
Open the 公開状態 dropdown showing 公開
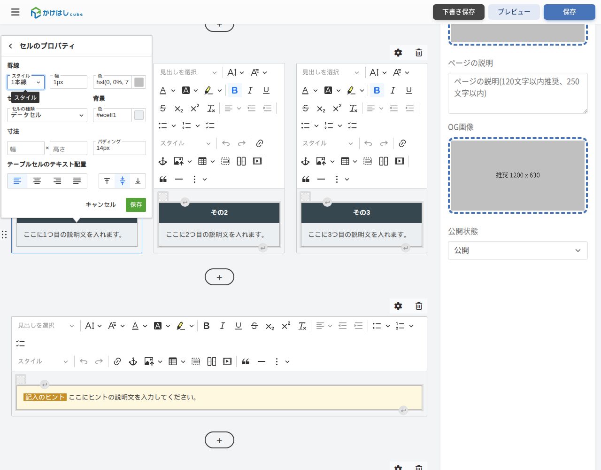point(517,251)
